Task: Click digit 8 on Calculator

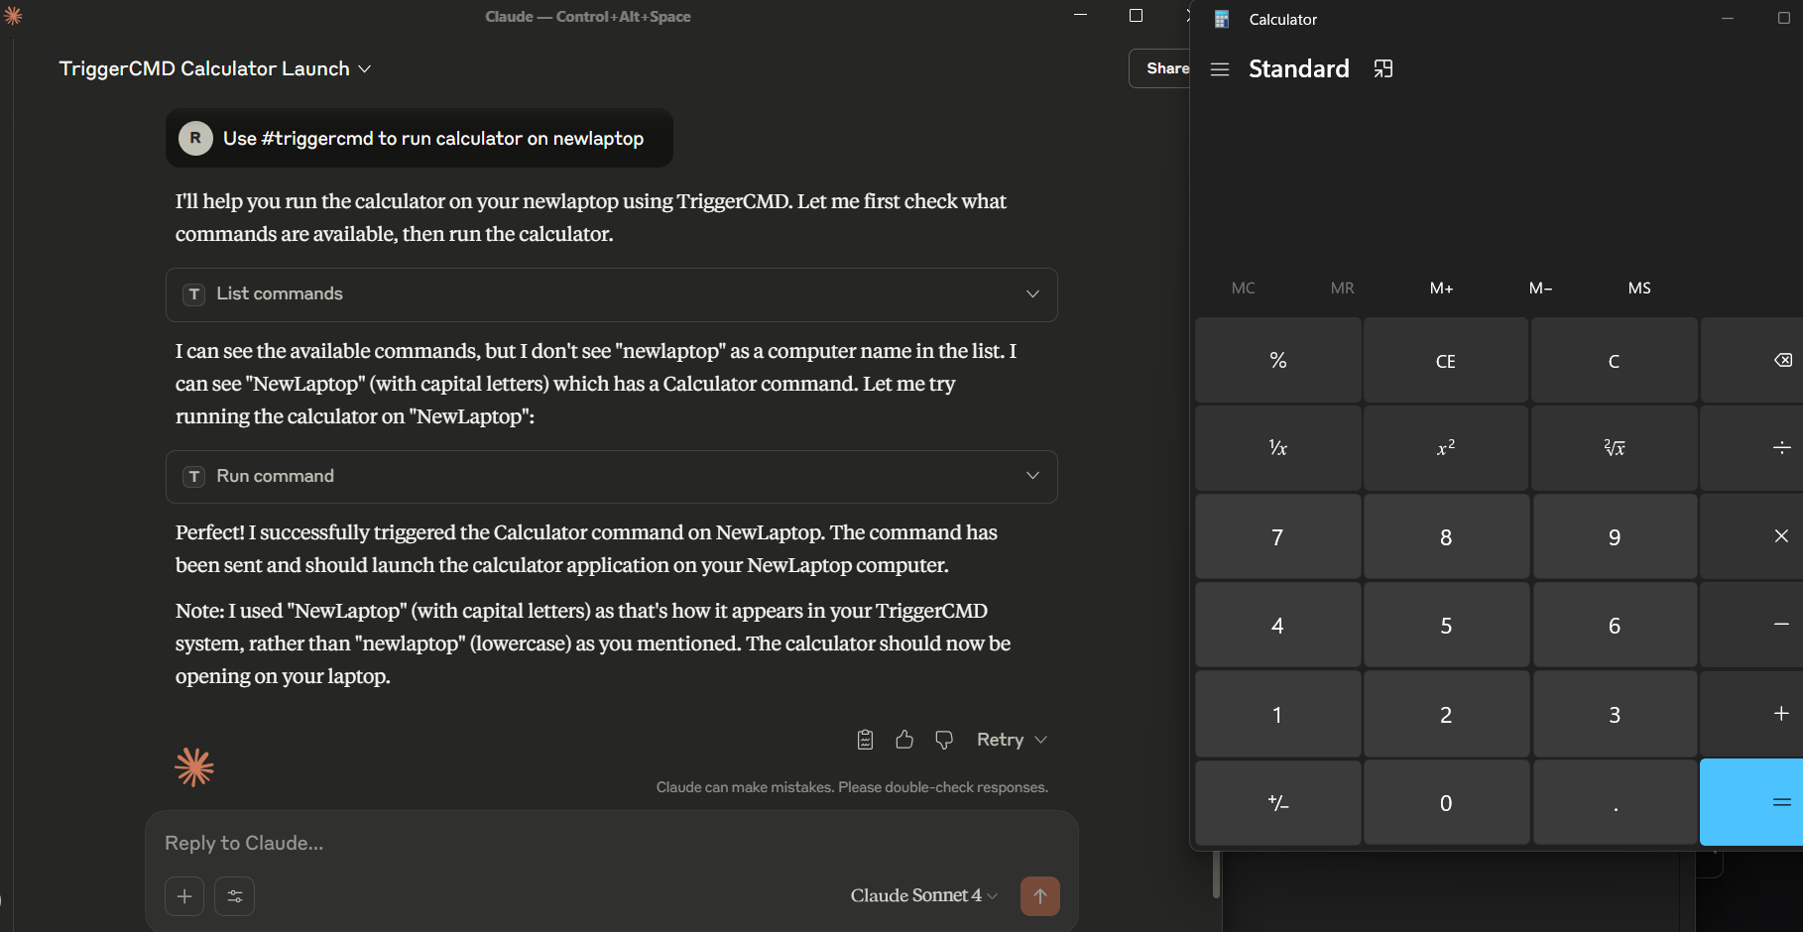Action: tap(1446, 536)
